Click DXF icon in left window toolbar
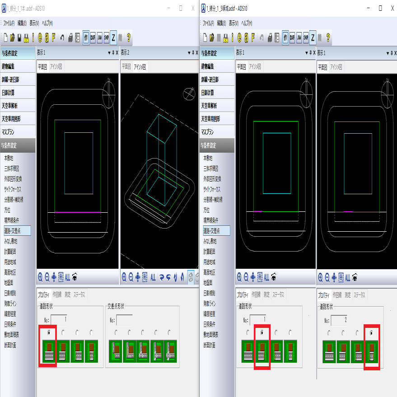Image resolution: width=397 pixels, height=397 pixels. tap(93, 38)
